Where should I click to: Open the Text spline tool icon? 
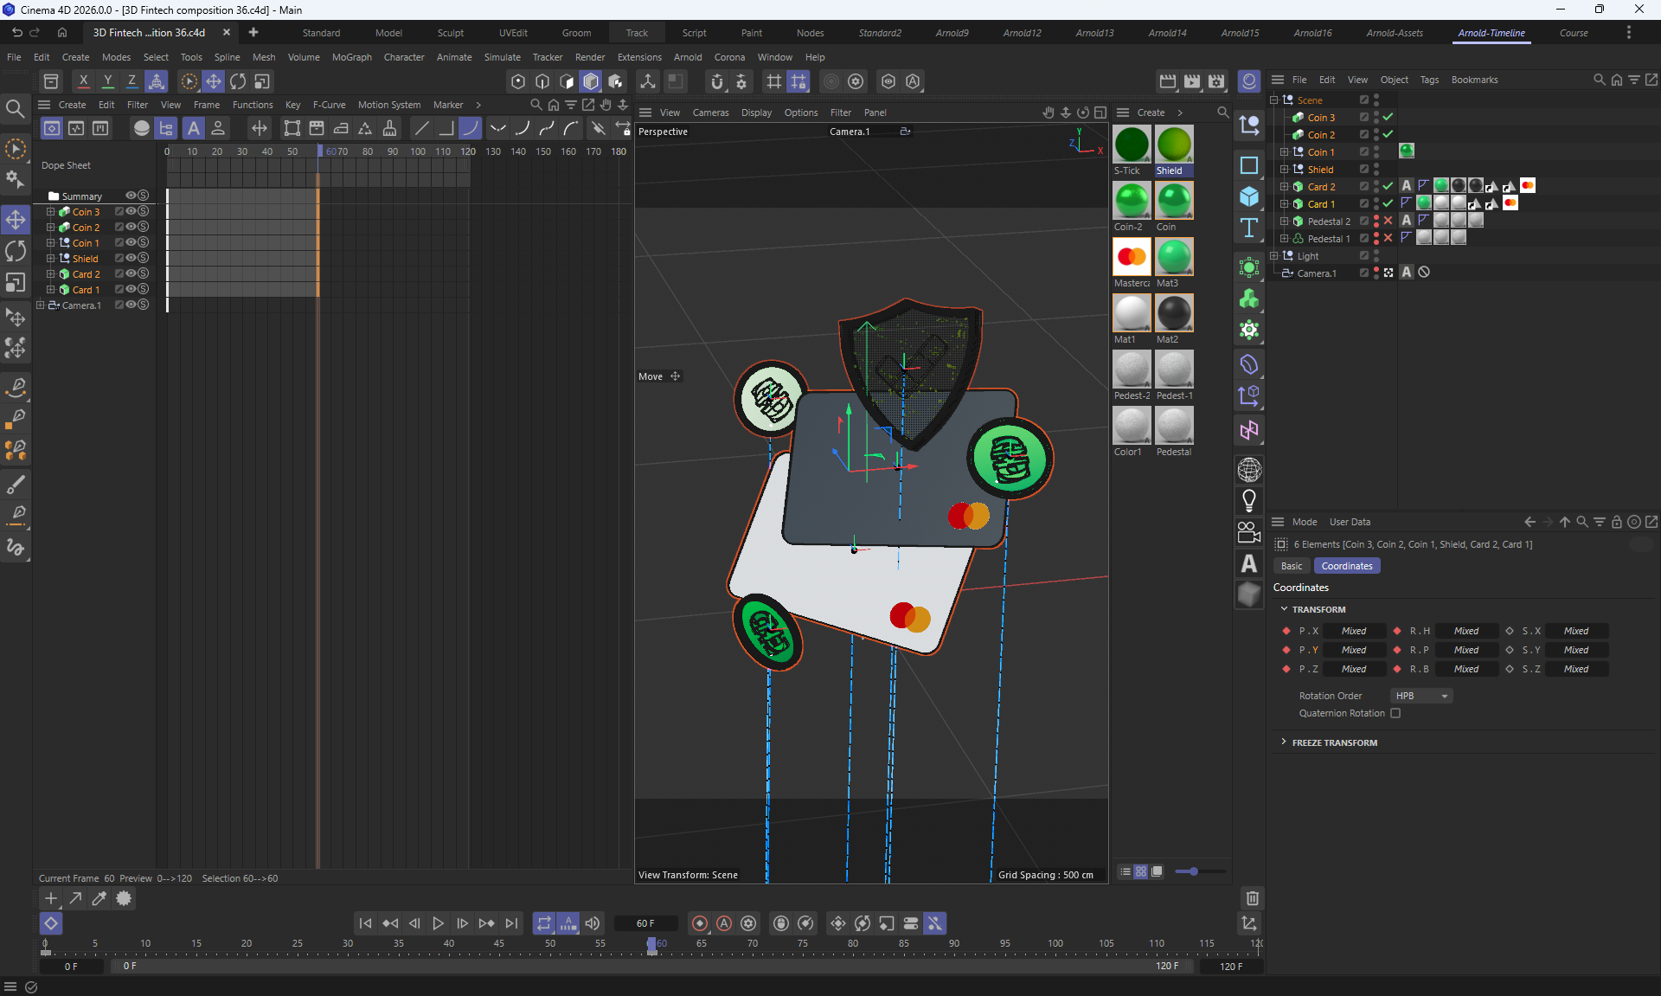[1248, 228]
